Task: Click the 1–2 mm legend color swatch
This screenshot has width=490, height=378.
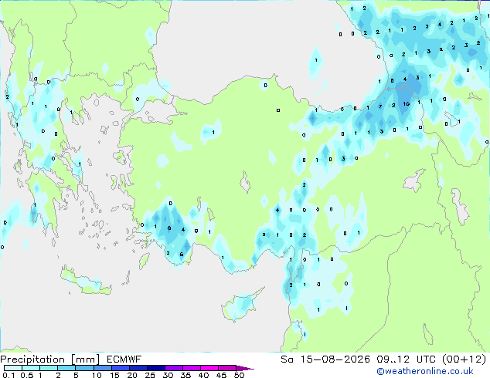Action: point(49,368)
